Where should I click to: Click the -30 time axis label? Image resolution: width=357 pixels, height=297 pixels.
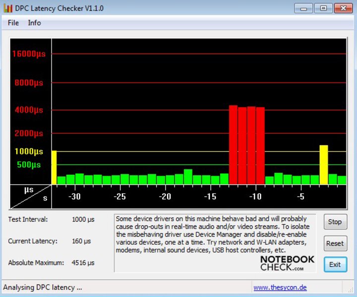point(75,197)
